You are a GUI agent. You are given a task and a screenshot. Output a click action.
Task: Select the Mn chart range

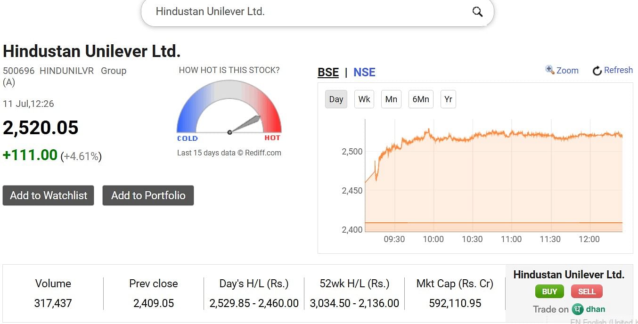tap(391, 99)
